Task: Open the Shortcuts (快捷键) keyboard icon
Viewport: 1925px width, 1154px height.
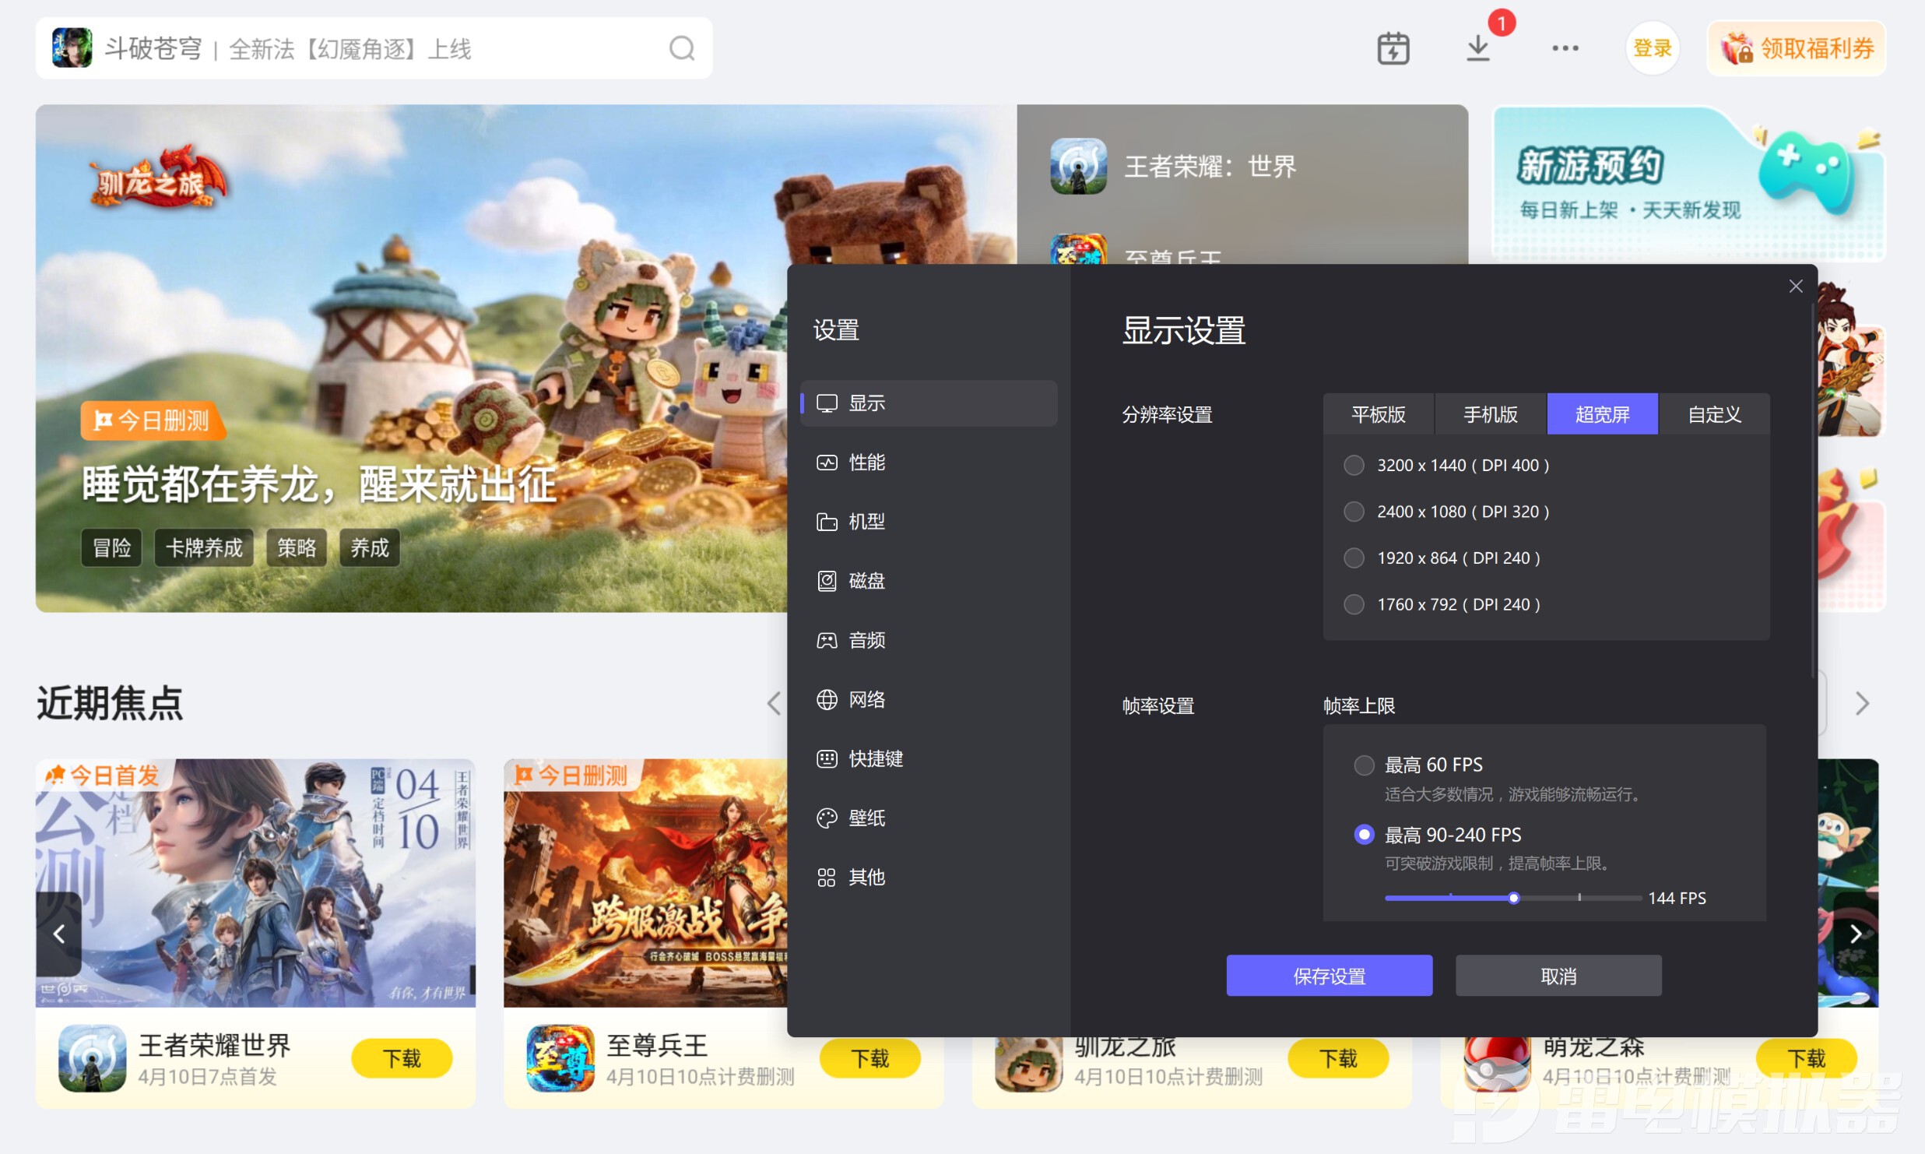Action: (826, 758)
